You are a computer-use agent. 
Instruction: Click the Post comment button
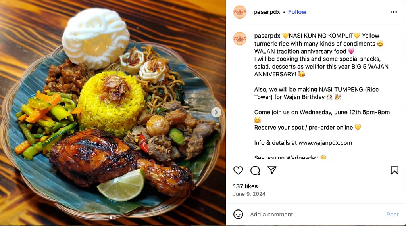[x=392, y=215]
